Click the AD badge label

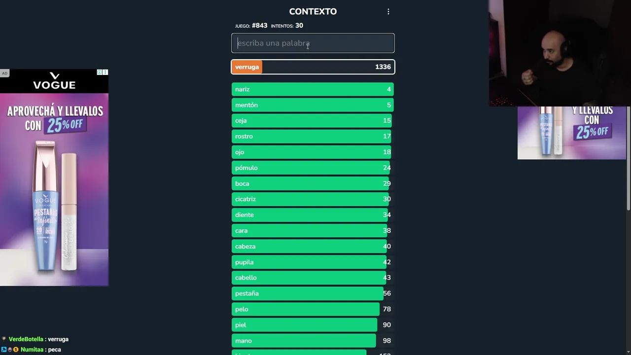point(4,73)
